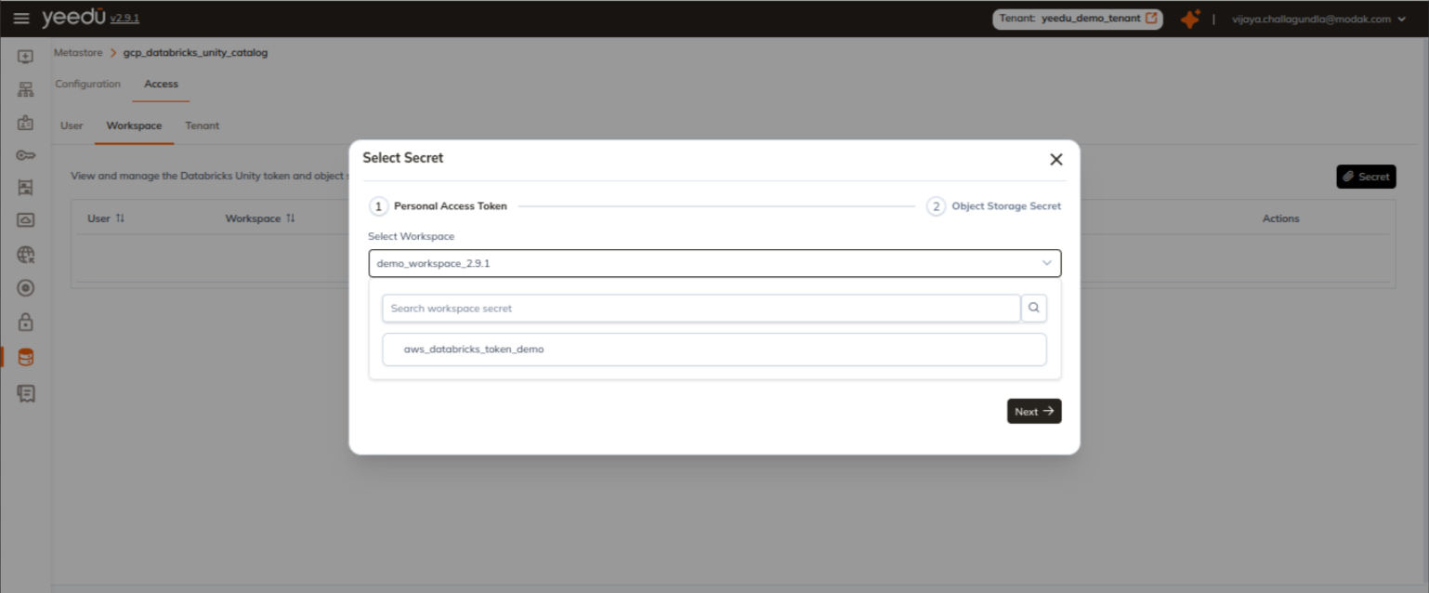Open the padlock icon in left sidebar
1429x593 pixels.
tap(26, 323)
